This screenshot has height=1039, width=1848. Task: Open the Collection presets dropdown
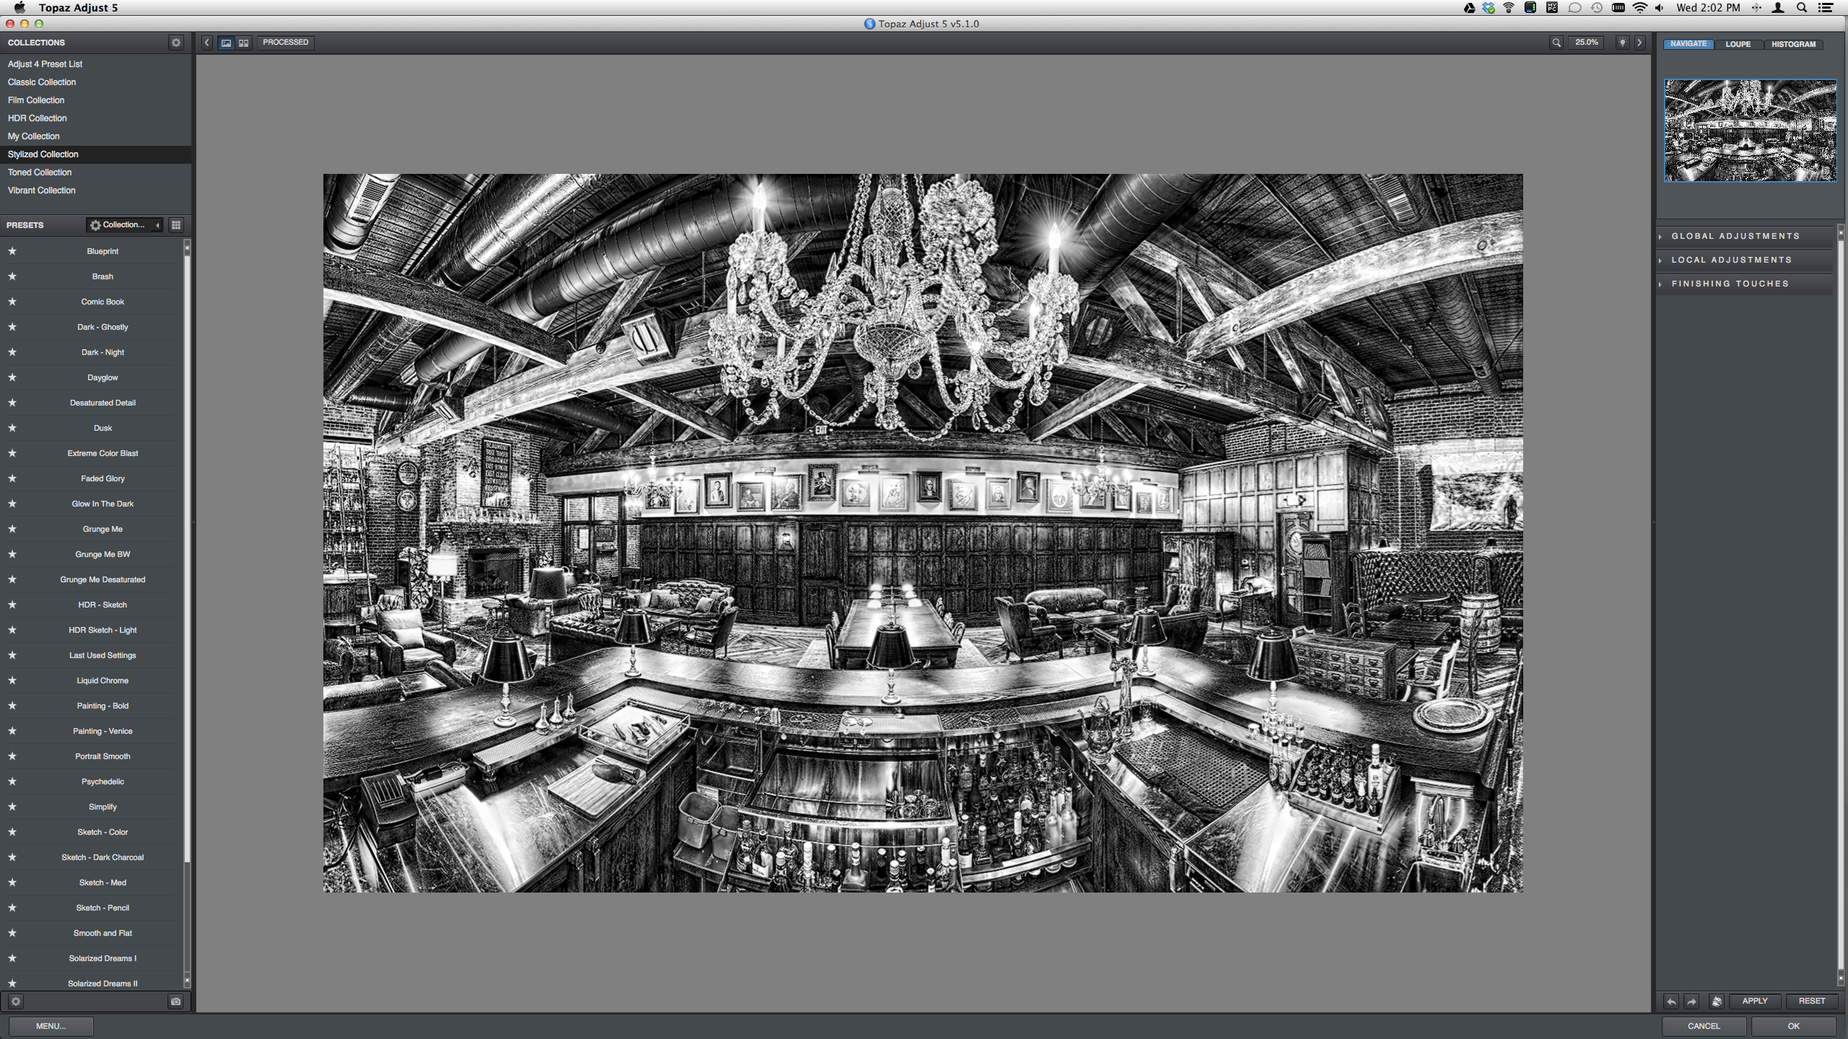point(124,225)
